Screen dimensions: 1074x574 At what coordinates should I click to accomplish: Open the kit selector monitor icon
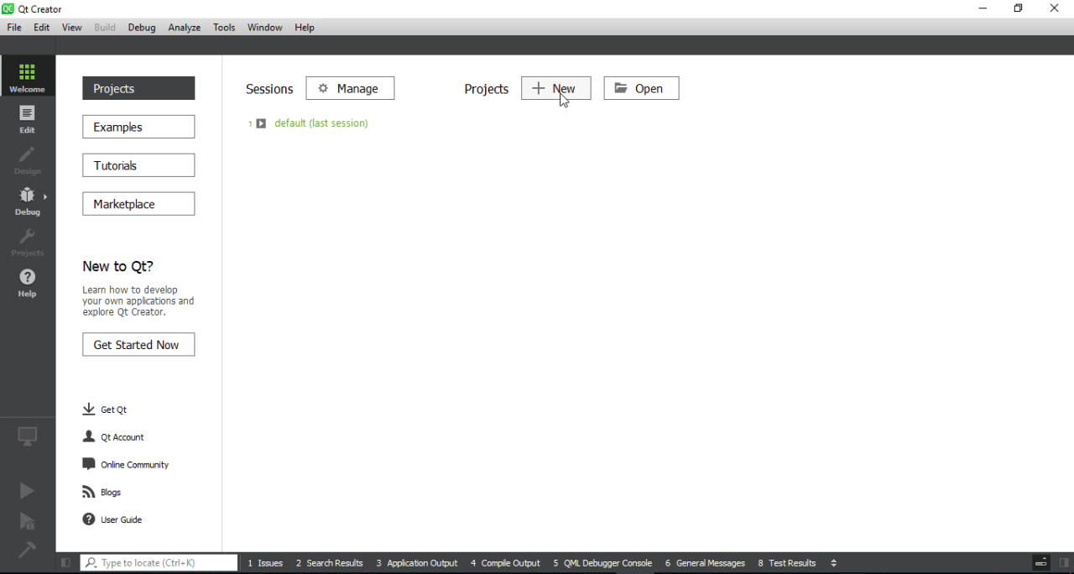pyautogui.click(x=27, y=436)
